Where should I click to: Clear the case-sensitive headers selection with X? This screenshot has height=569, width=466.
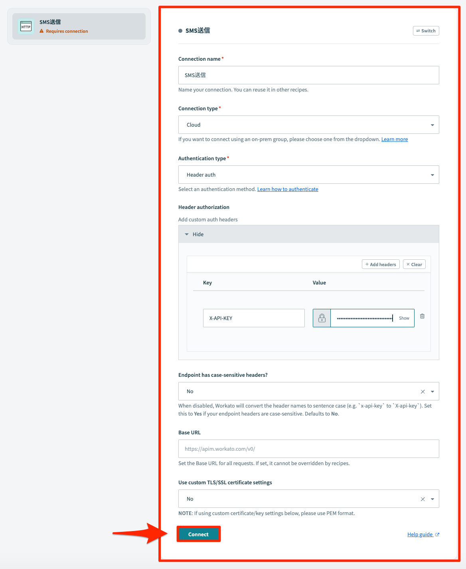423,392
